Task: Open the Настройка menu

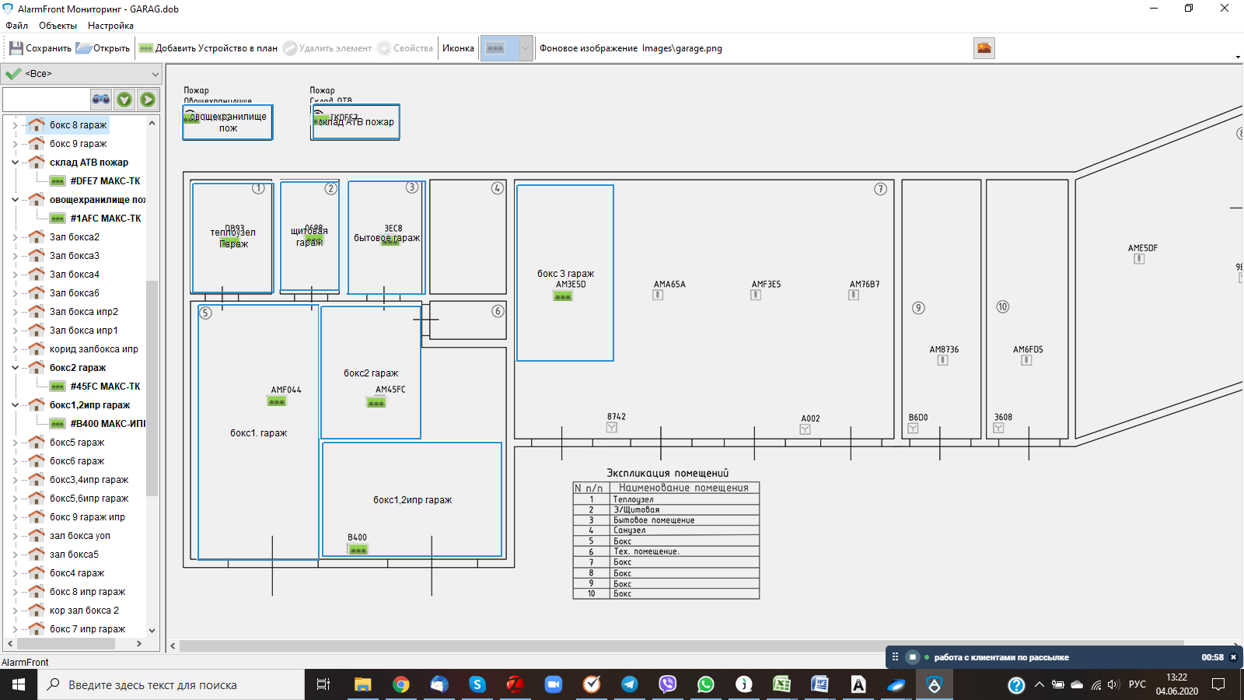Action: (110, 26)
